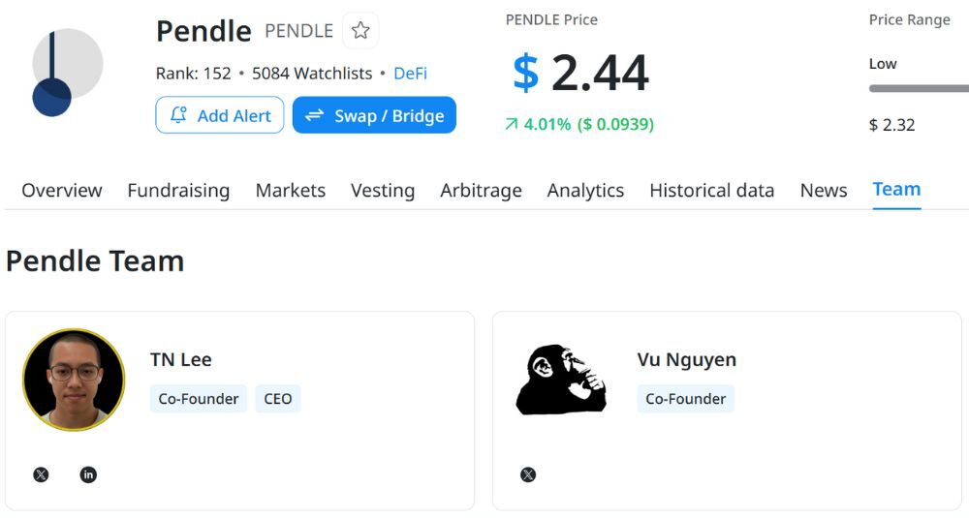Click the Swap / Bridge button
The height and width of the screenshot is (518, 969).
(374, 115)
